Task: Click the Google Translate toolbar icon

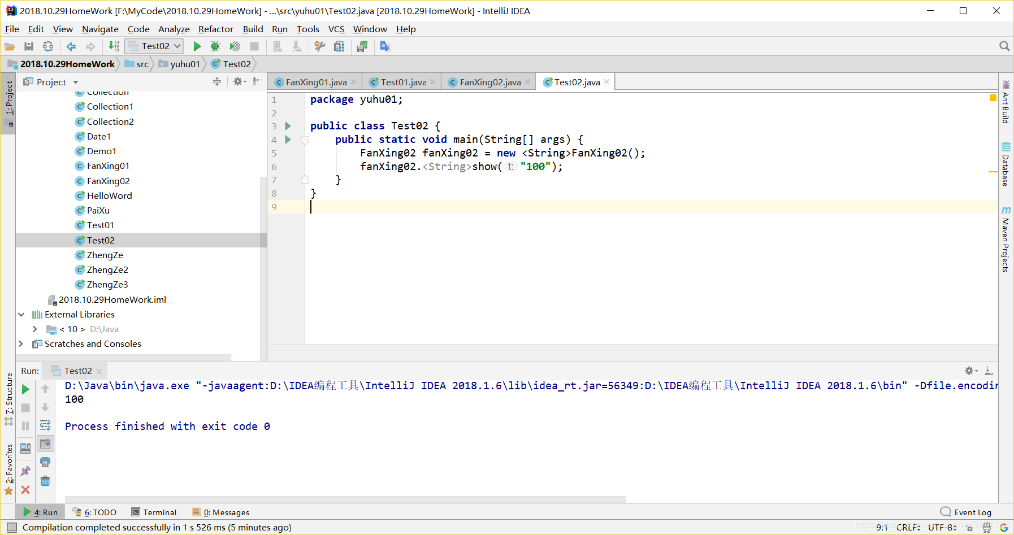Action: coord(385,46)
